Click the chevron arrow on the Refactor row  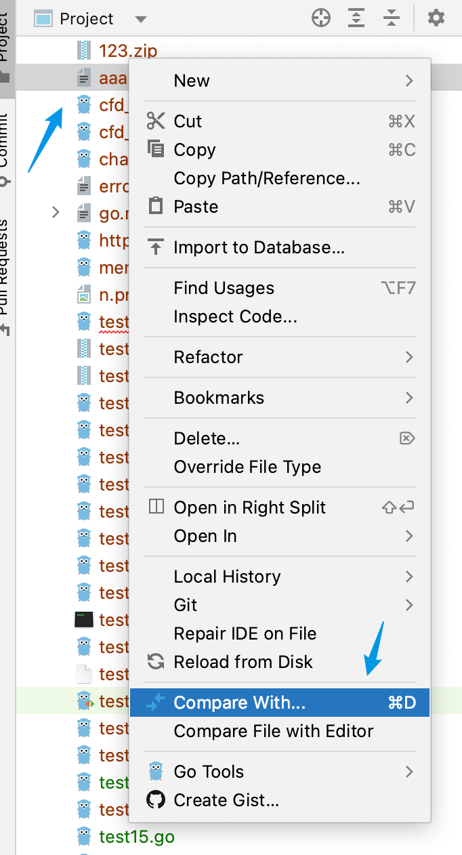pyautogui.click(x=409, y=357)
